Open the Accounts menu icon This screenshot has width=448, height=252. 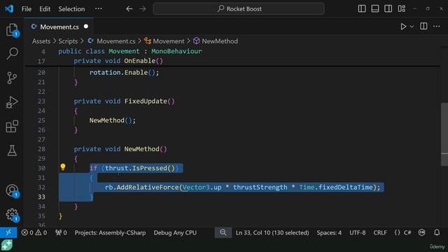pyautogui.click(x=12, y=190)
